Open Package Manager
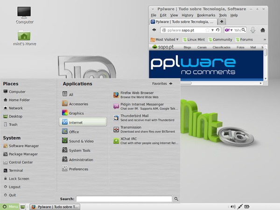The image size is (280, 210). click(x=21, y=154)
